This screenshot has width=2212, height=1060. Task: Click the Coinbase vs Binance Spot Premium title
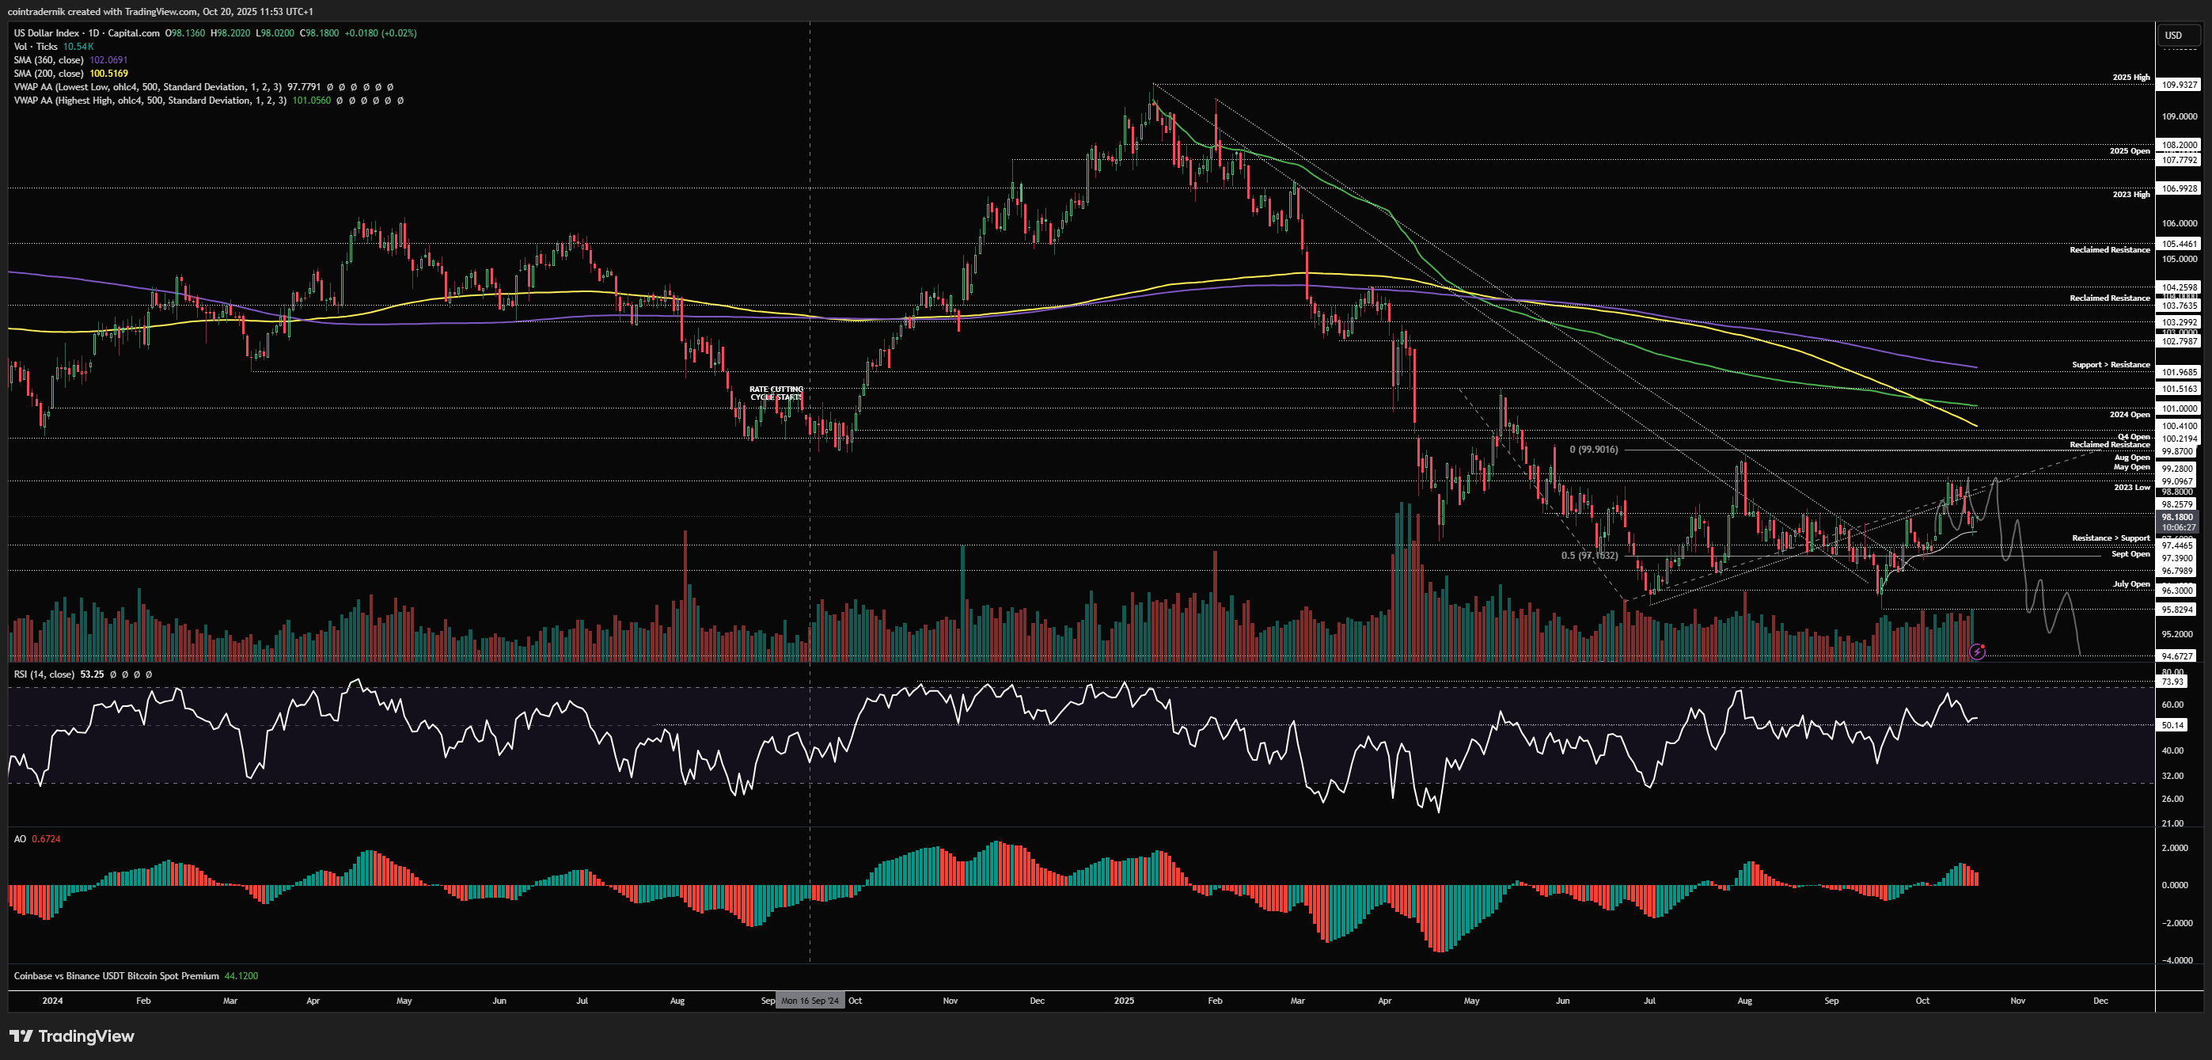pyautogui.click(x=116, y=976)
